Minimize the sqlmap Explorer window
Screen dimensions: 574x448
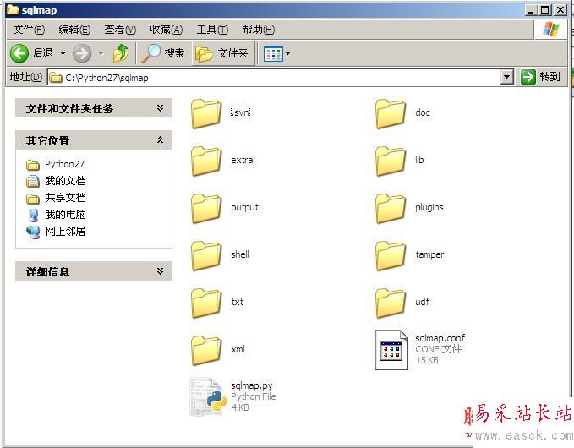(531, 9)
